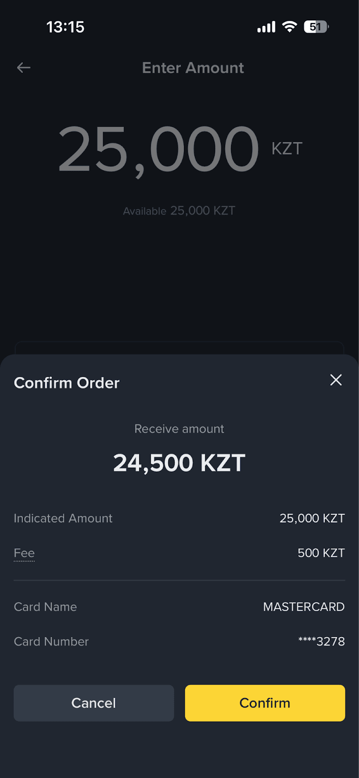Tap the battery indicator icon
This screenshot has width=359, height=778.
click(x=316, y=27)
